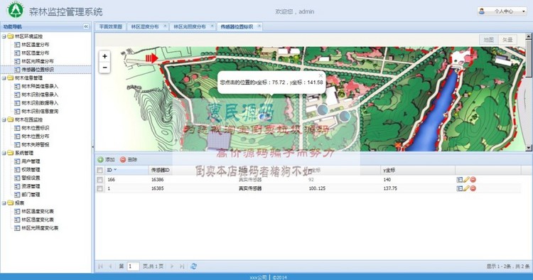Screen dimensions: 533x280
Task: Select the 传感器位置标识 tab
Action: point(237,26)
